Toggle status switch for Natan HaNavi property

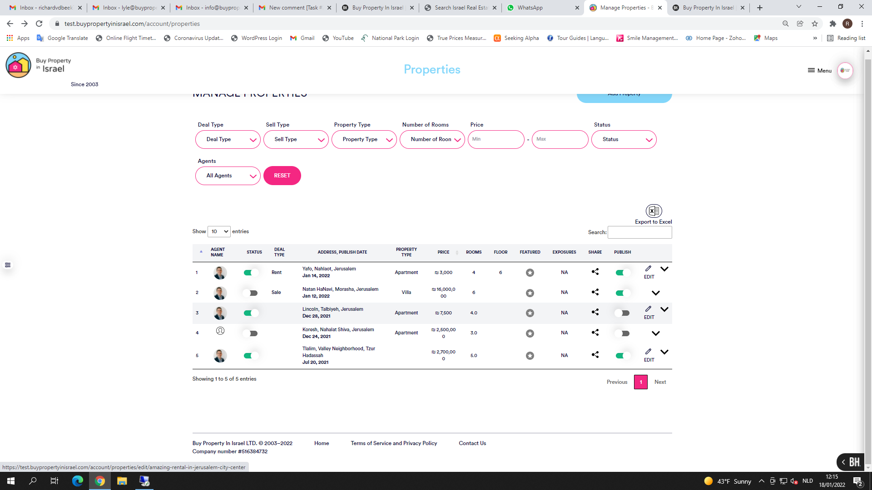tap(250, 293)
